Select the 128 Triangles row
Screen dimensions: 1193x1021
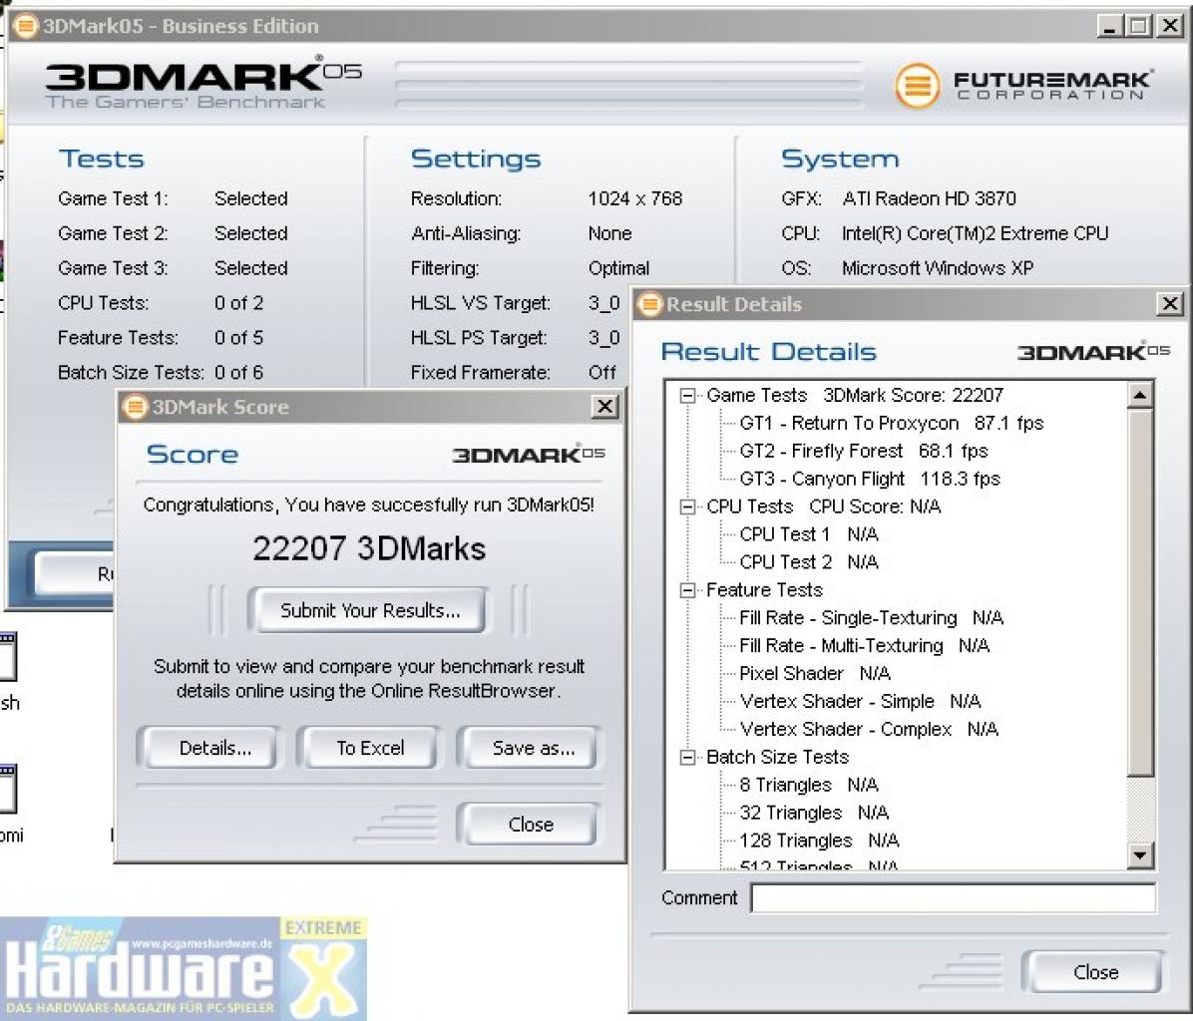819,841
